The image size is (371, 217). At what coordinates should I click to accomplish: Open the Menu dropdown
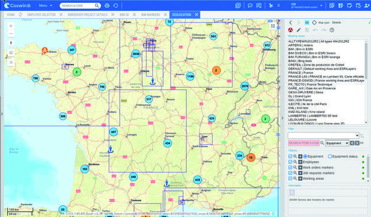pos(45,5)
